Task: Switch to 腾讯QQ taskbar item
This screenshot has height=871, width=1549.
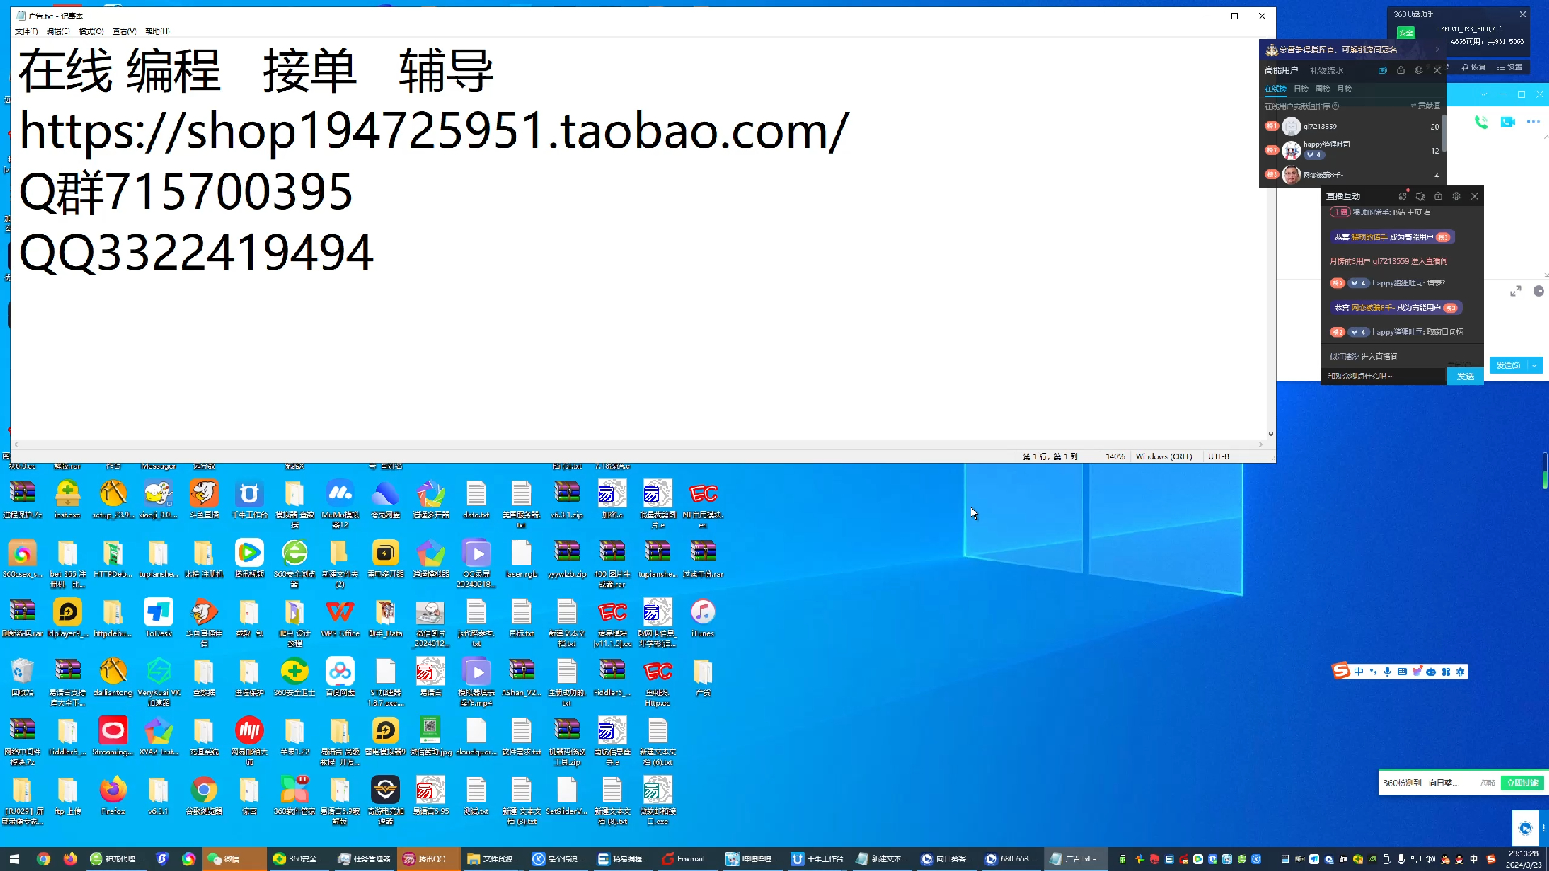Action: coord(430,859)
